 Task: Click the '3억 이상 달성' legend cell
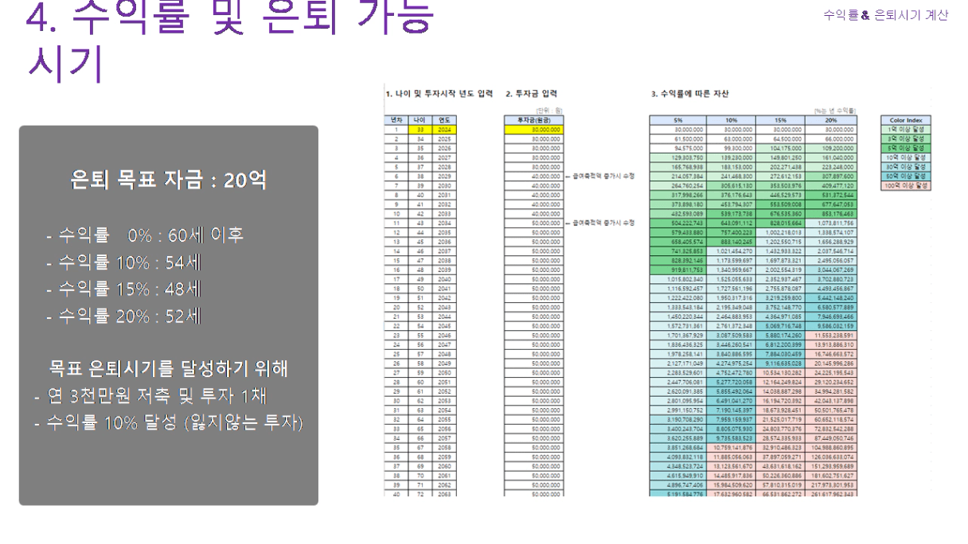coord(907,138)
